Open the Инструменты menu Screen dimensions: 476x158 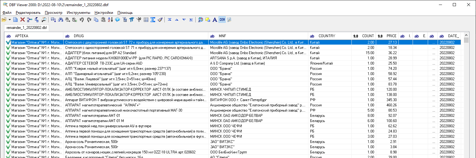(79, 13)
